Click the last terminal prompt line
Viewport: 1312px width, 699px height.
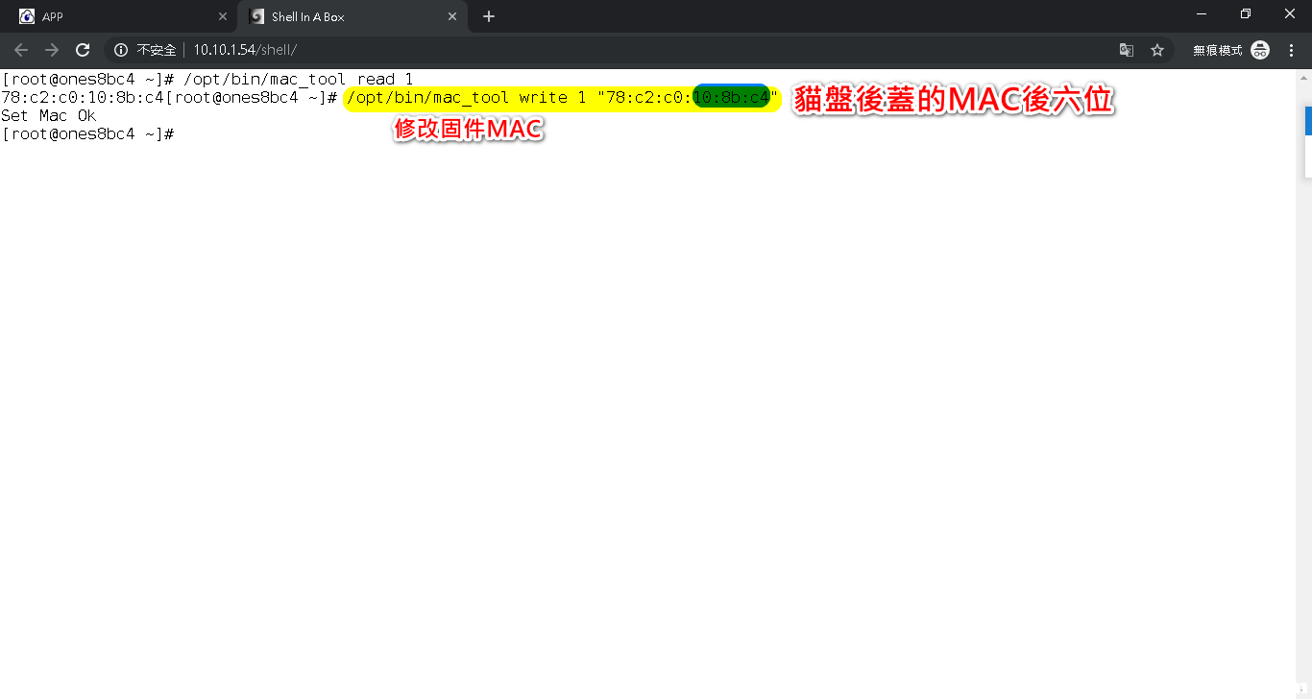click(87, 134)
